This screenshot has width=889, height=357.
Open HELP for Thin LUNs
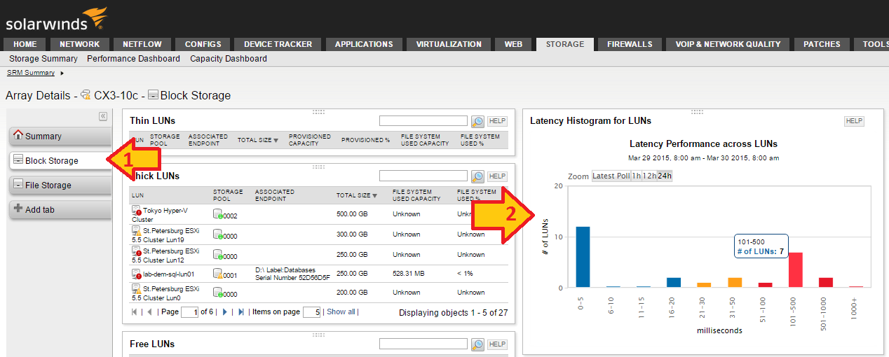497,121
